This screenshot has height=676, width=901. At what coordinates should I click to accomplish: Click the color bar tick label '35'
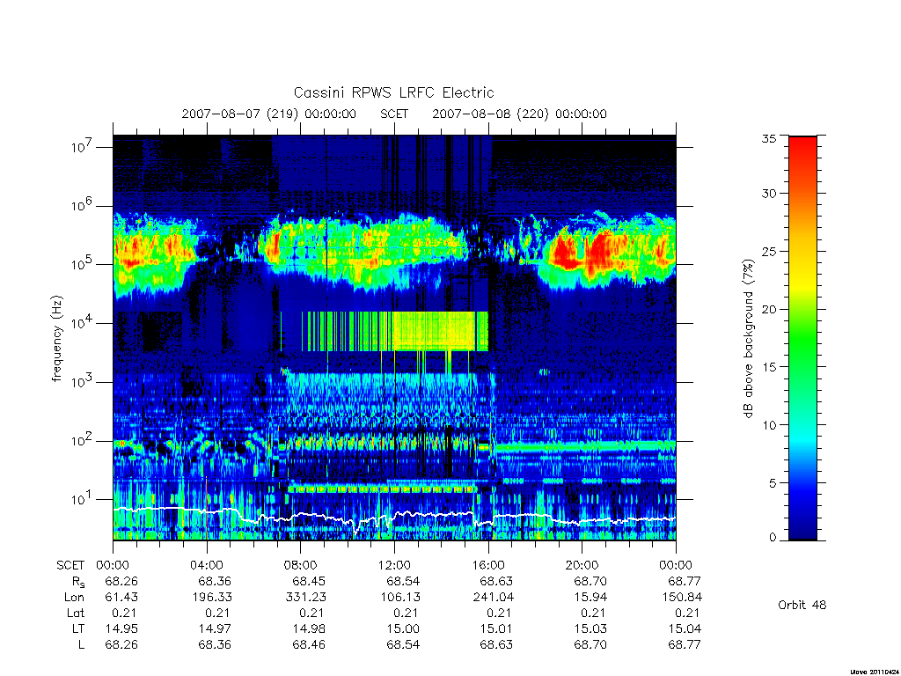coord(769,138)
